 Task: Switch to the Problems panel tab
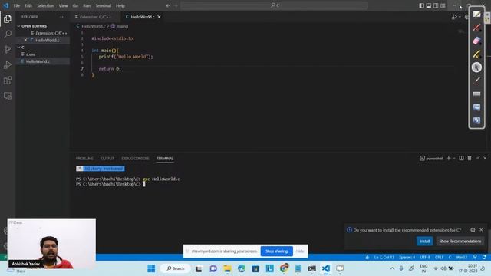point(84,159)
